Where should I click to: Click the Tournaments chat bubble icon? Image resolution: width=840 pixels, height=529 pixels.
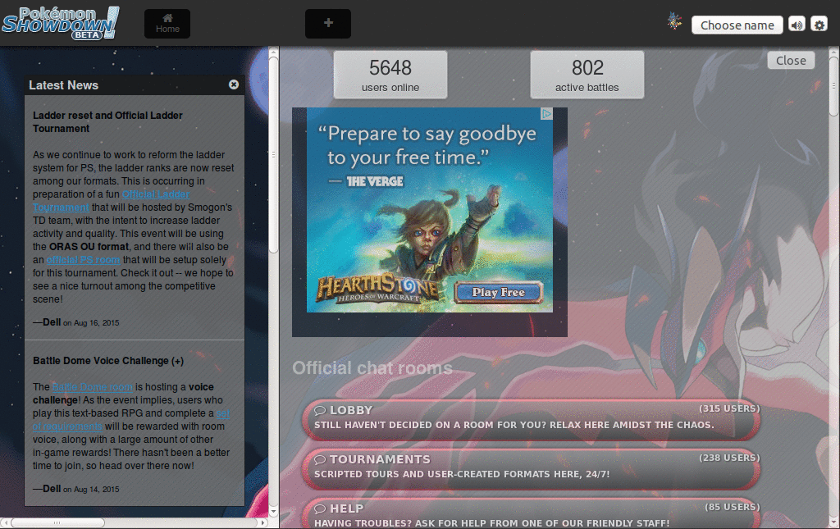[x=320, y=460]
